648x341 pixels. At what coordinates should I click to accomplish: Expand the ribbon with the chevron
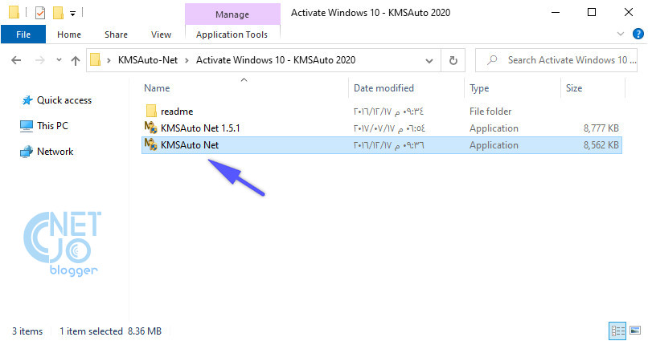click(x=621, y=34)
